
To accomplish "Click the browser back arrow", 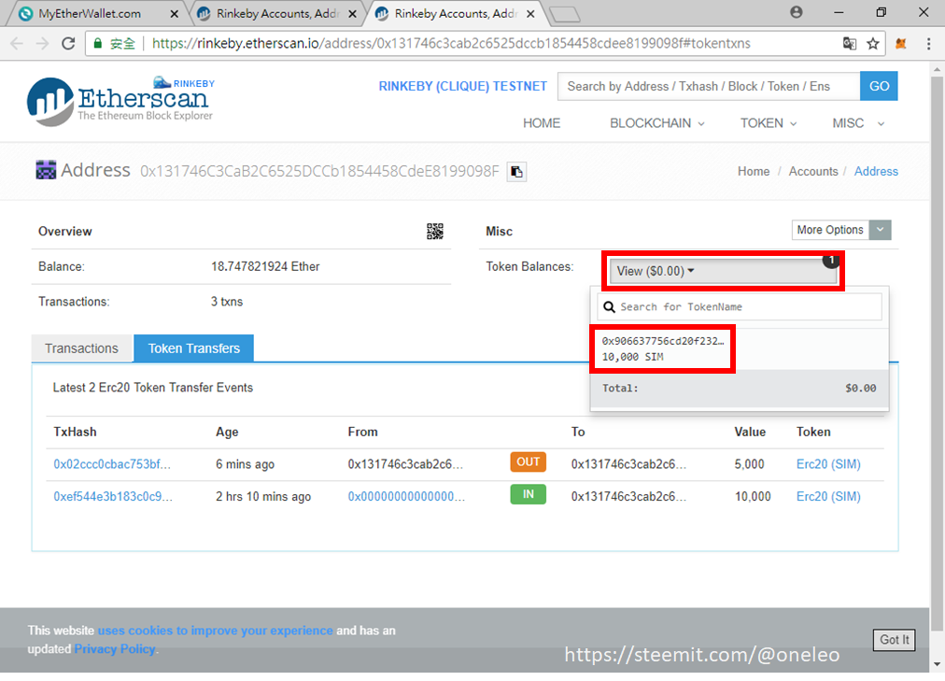I will pos(16,43).
